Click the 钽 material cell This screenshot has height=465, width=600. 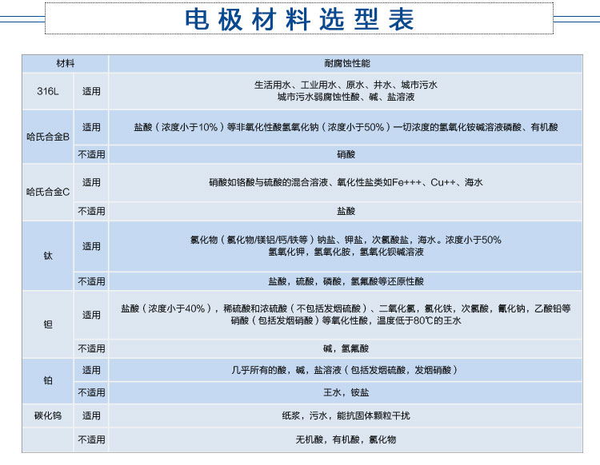point(48,324)
